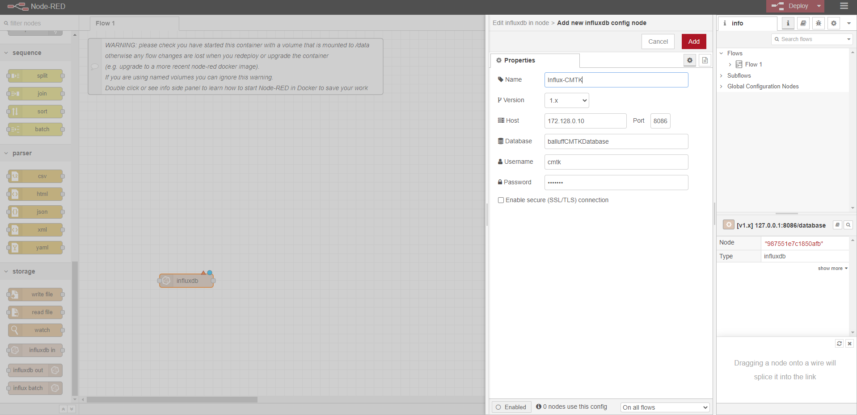Collapse all palette categories arrow

pos(63,409)
